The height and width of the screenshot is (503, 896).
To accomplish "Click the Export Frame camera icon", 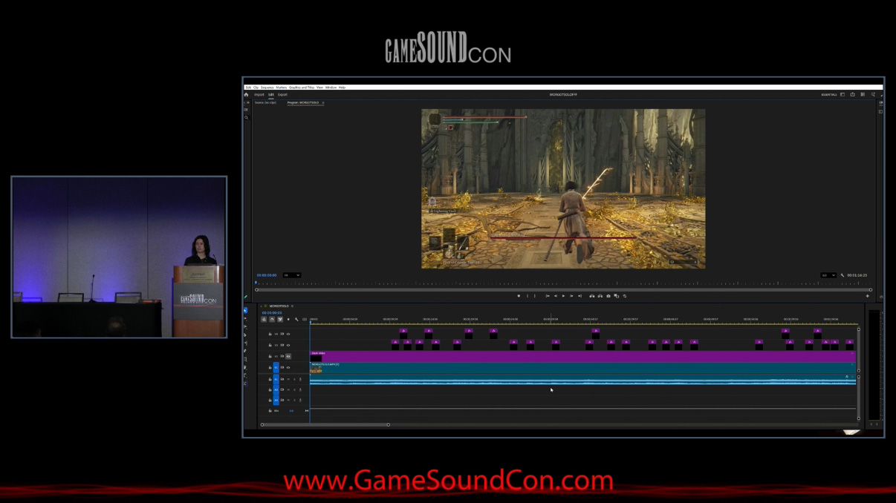I will click(x=608, y=295).
